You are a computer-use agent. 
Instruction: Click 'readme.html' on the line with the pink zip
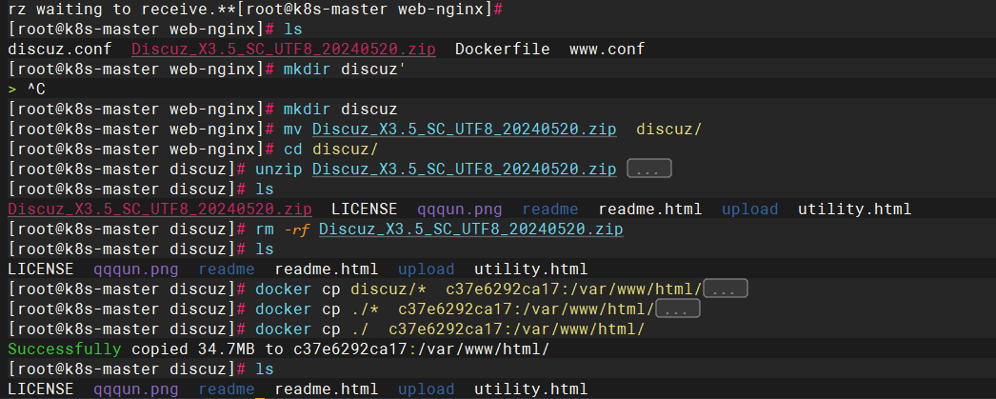[649, 209]
